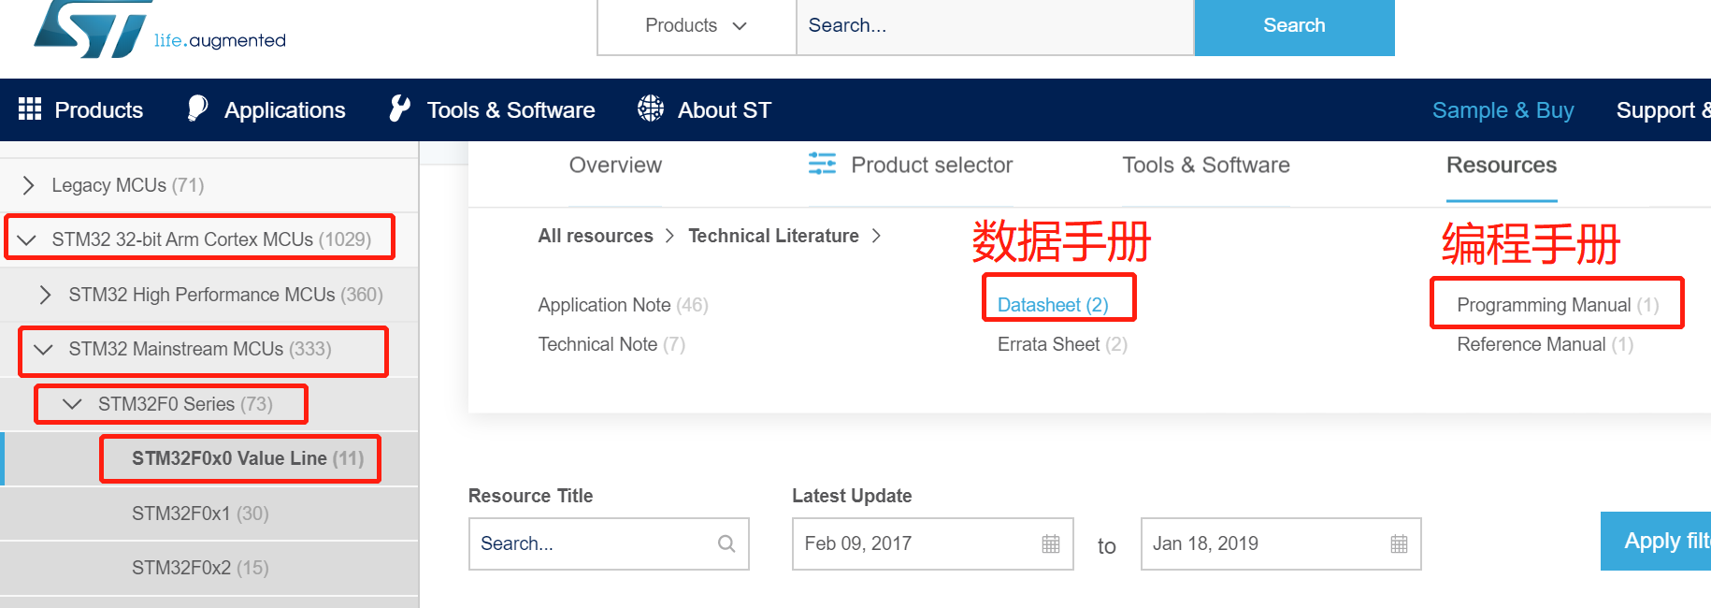This screenshot has height=608, width=1711.
Task: Expand the Legacy MCUs tree chevron
Action: click(x=28, y=185)
